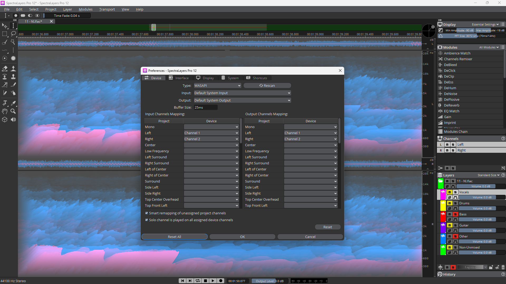The height and width of the screenshot is (284, 506).
Task: Close the 11 - N!.flac document tab
Action: coord(51,22)
